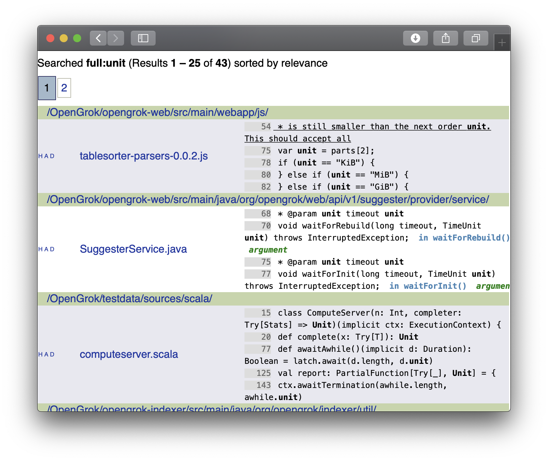This screenshot has width=548, height=461.
Task: Click the share icon in toolbar
Action: (x=445, y=38)
